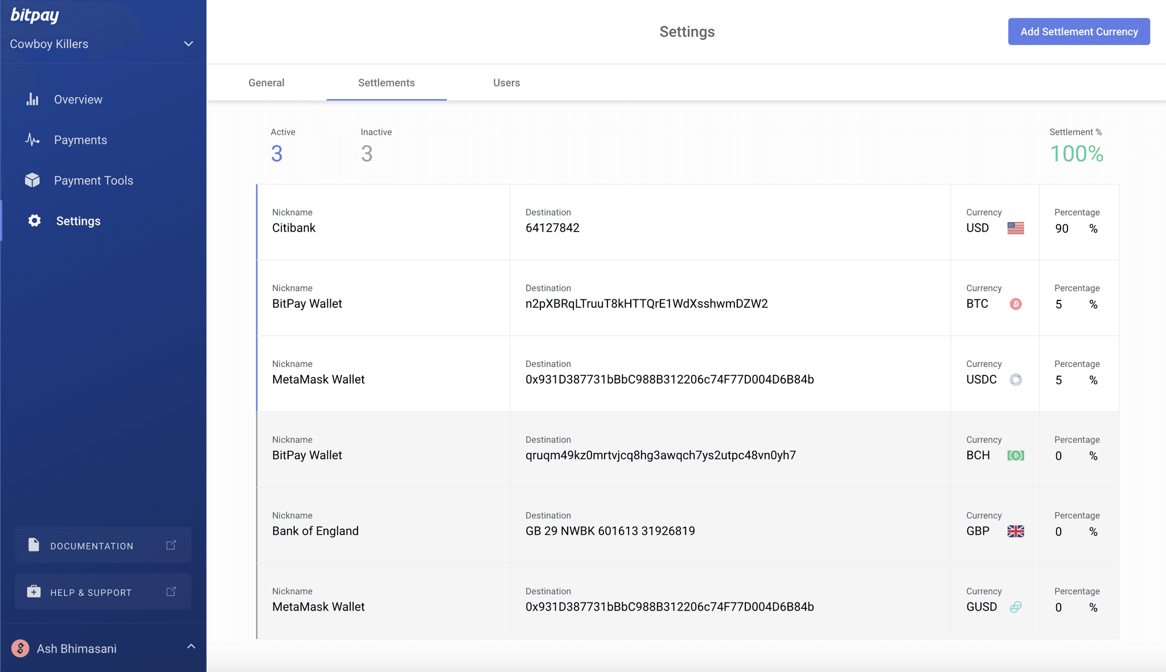Image resolution: width=1166 pixels, height=672 pixels.
Task: Click the BTC currency icon next to BitPay Wallet
Action: (x=1016, y=303)
